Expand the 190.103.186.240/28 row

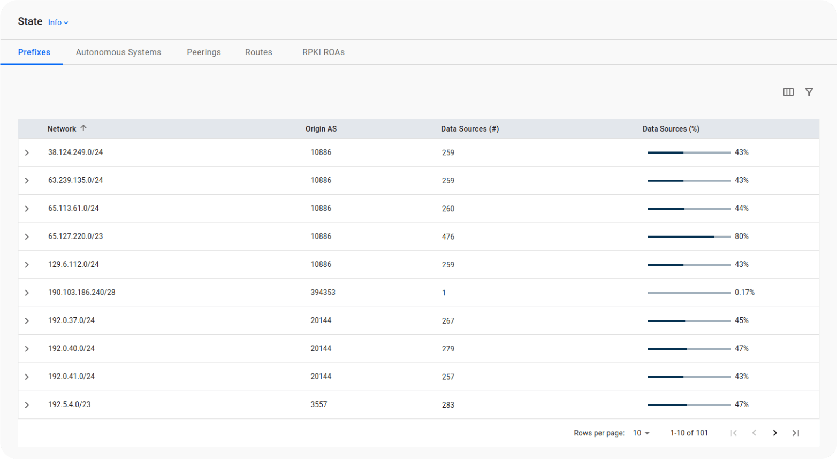click(x=27, y=293)
